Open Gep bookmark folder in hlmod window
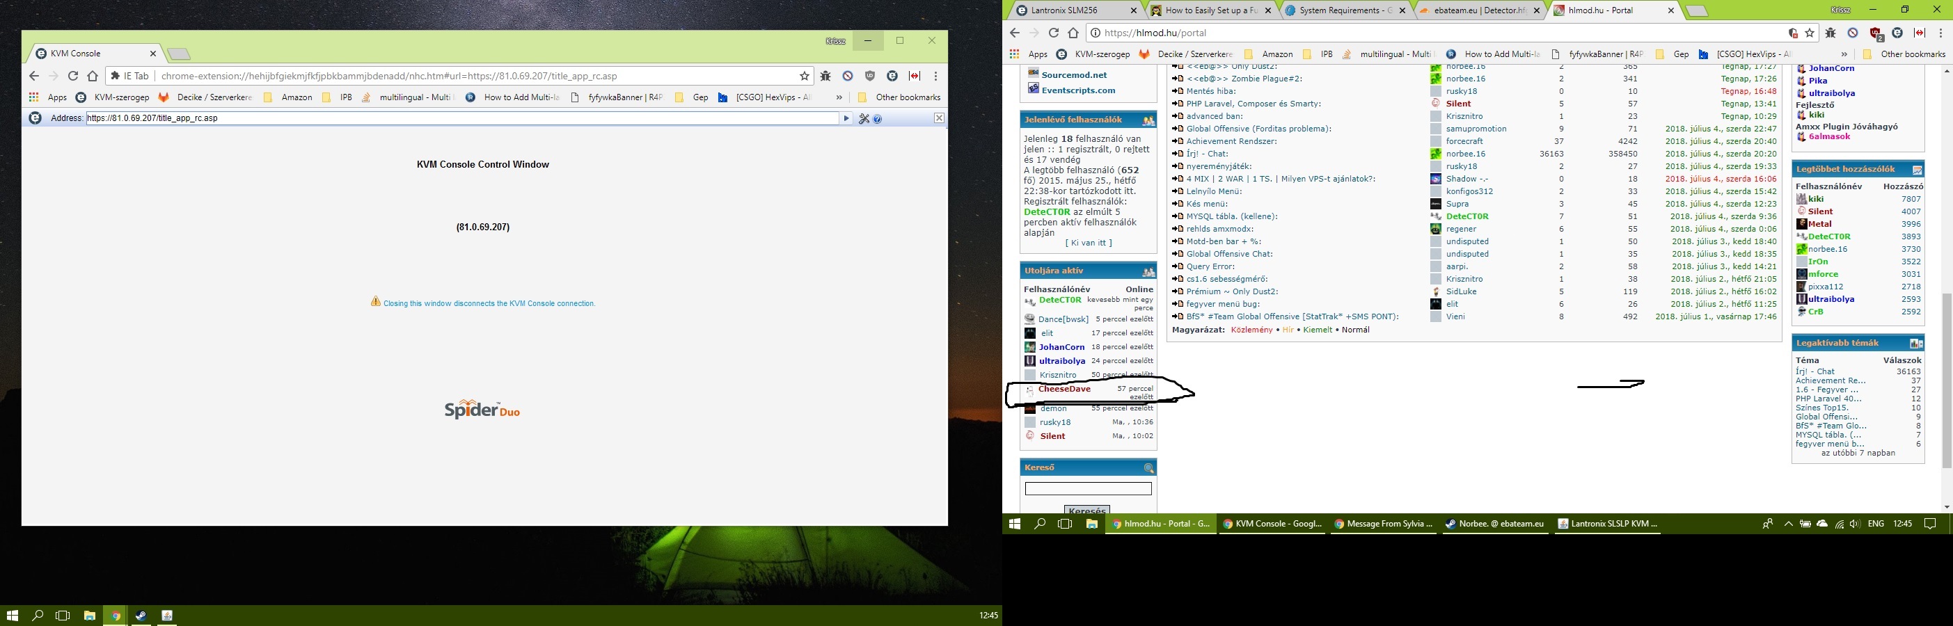This screenshot has height=626, width=1953. (x=1673, y=54)
